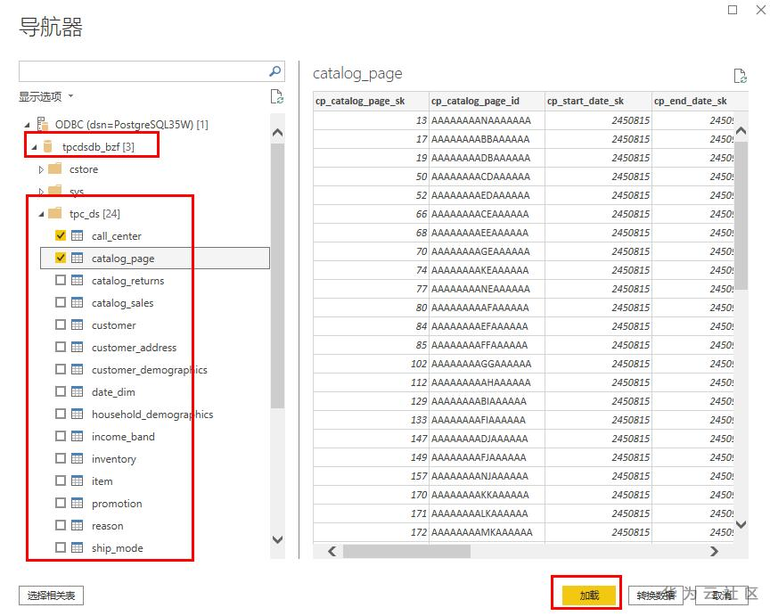Collapse the tpcdsdb_bzf database node
Screen dimensions: 770x616
tap(34, 147)
